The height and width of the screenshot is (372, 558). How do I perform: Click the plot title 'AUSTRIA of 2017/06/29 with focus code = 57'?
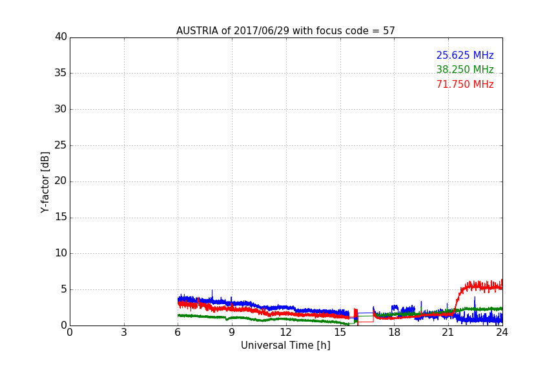[285, 31]
